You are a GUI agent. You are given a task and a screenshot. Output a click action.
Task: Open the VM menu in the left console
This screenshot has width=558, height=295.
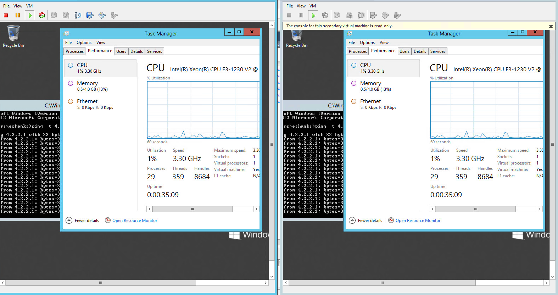29,6
